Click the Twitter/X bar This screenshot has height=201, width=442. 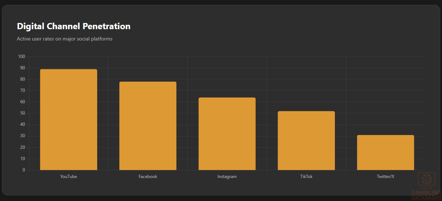click(x=385, y=152)
